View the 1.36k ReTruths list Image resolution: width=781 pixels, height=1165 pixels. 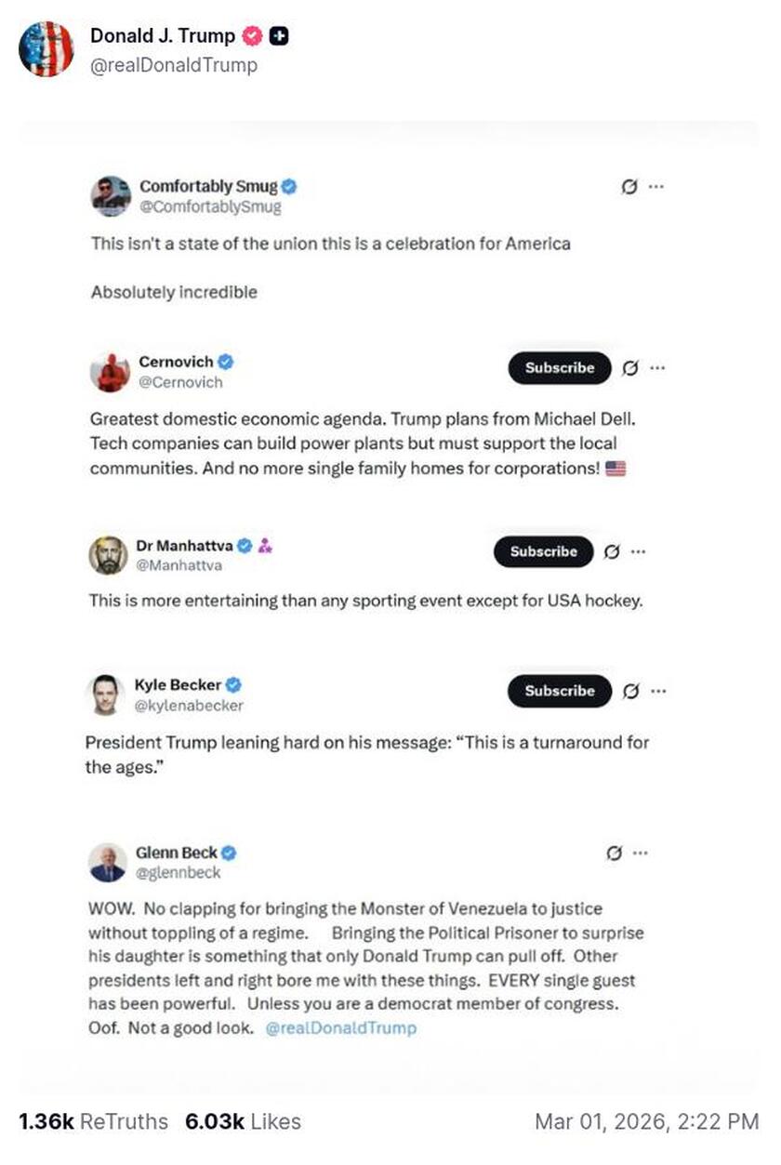coord(94,1121)
